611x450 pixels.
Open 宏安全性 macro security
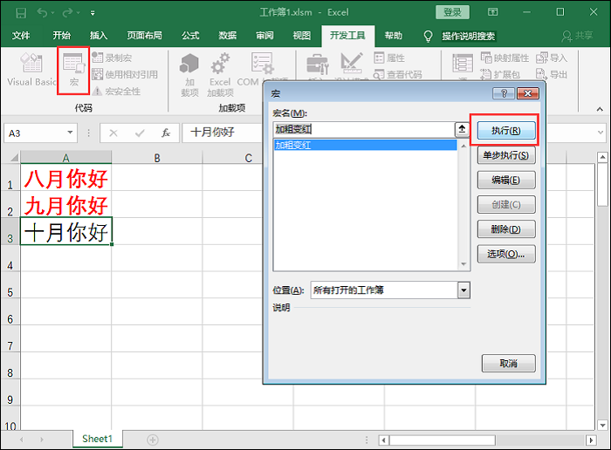(116, 91)
